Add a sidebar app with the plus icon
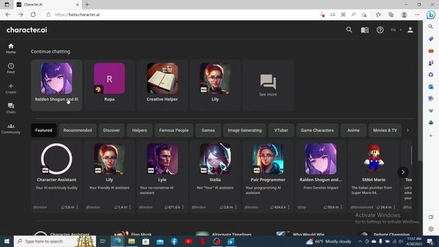 (x=431, y=136)
